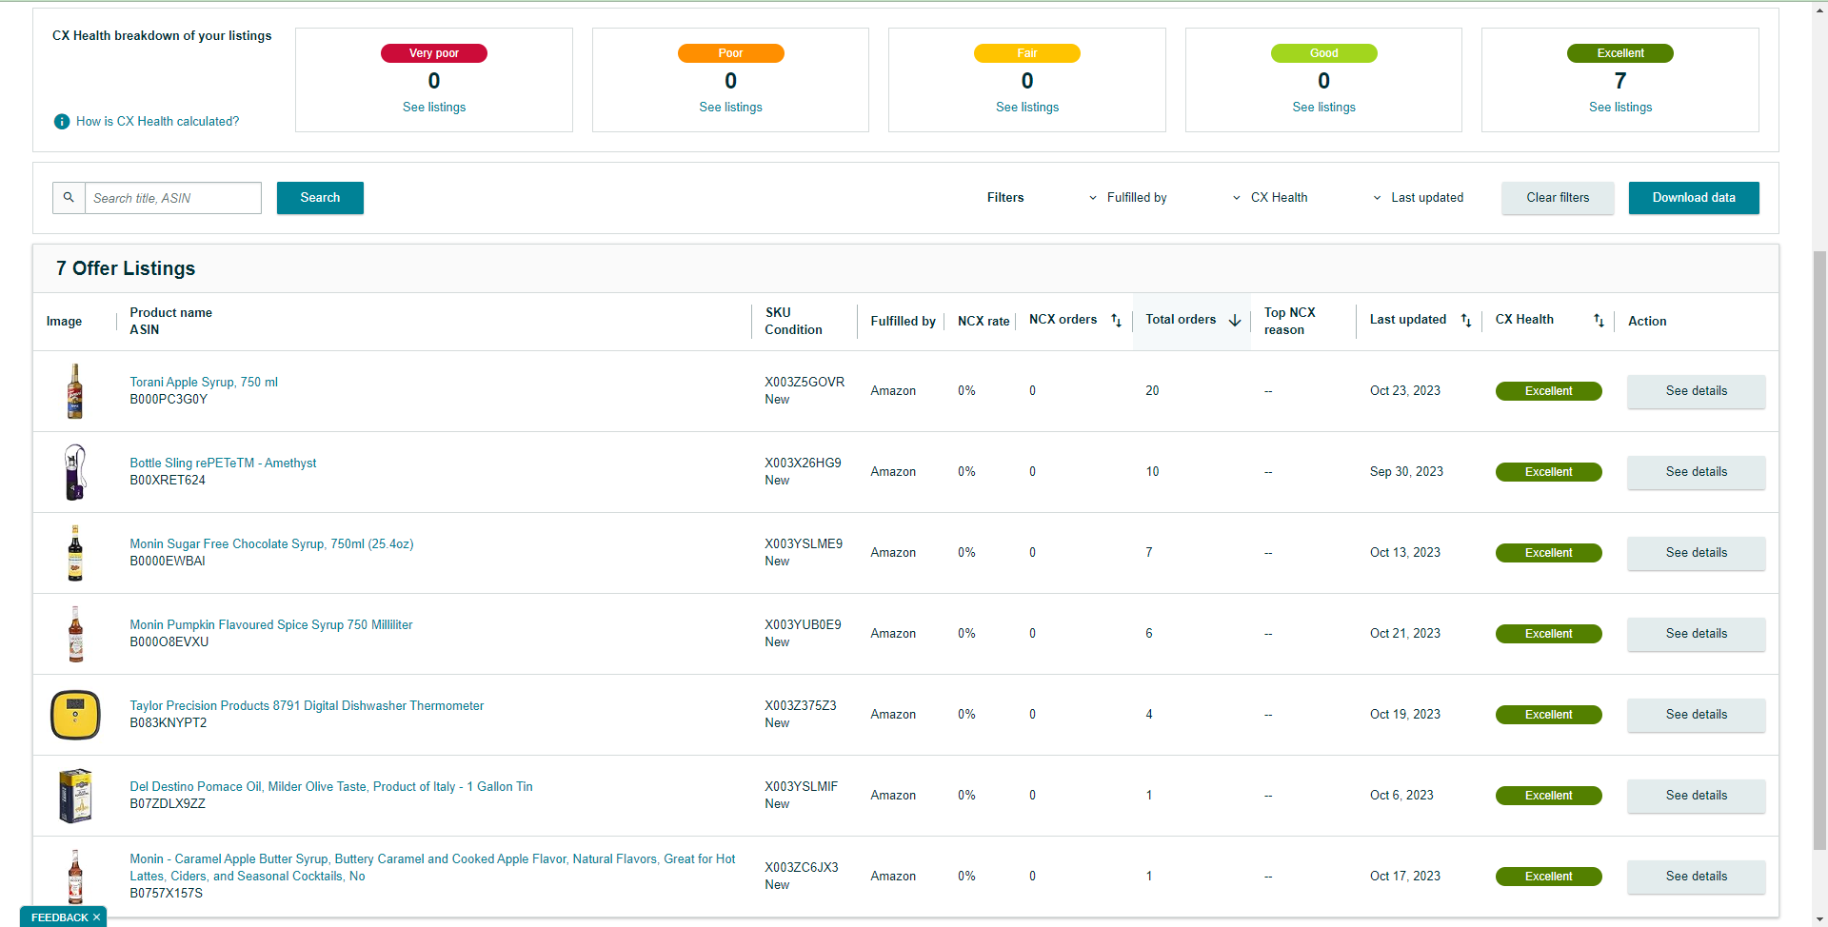This screenshot has width=1828, height=927.
Task: Sort by NCX orders arrows icon
Action: [1116, 321]
